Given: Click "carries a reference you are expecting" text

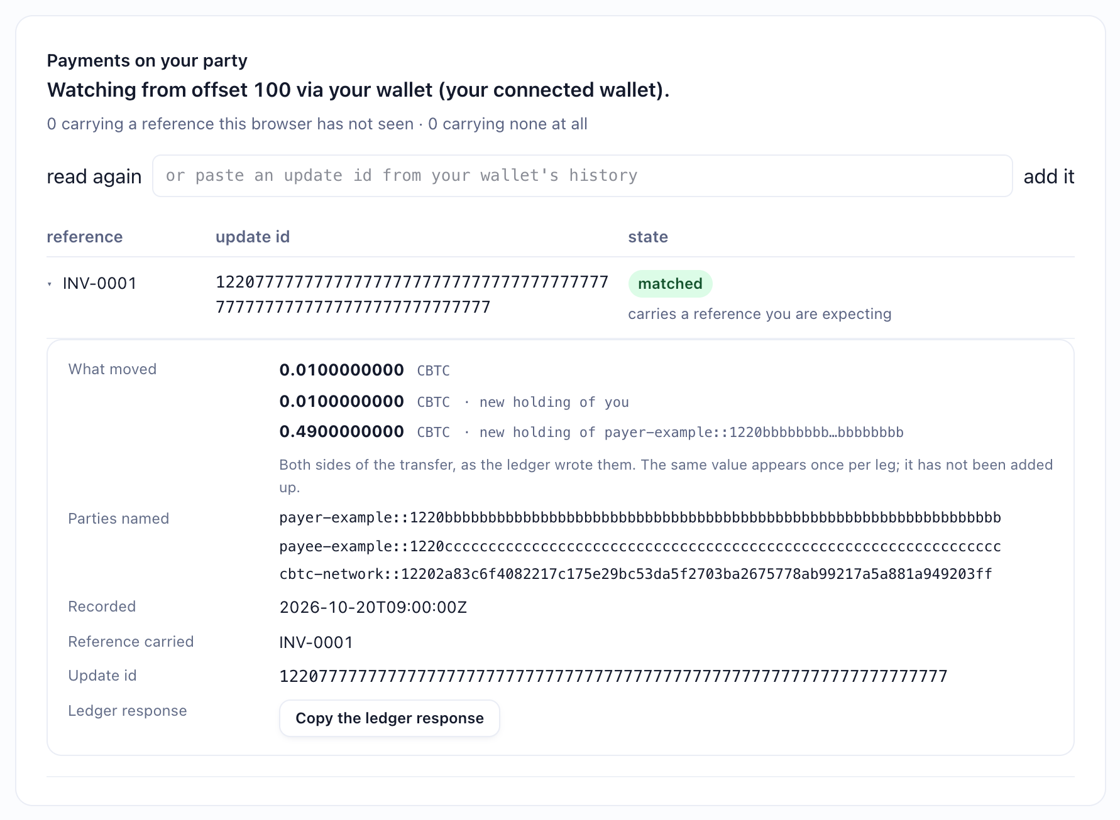Looking at the screenshot, I should pyautogui.click(x=760, y=314).
